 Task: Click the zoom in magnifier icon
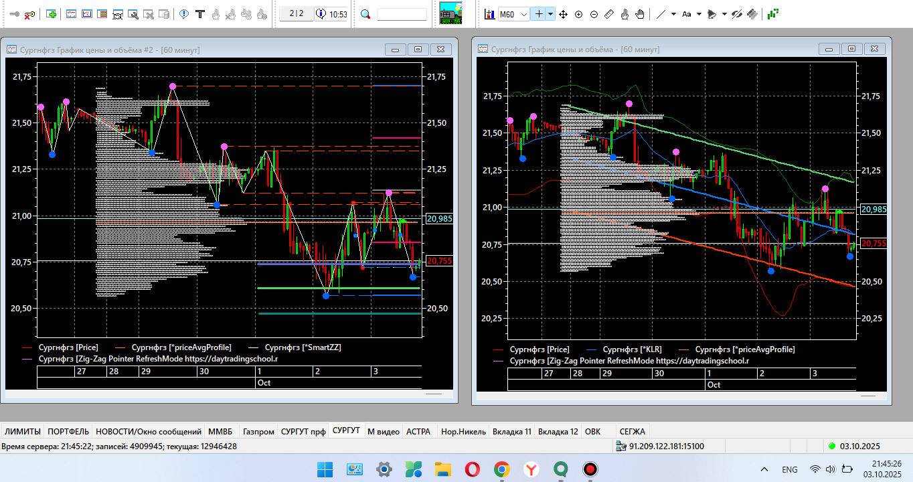click(x=578, y=14)
